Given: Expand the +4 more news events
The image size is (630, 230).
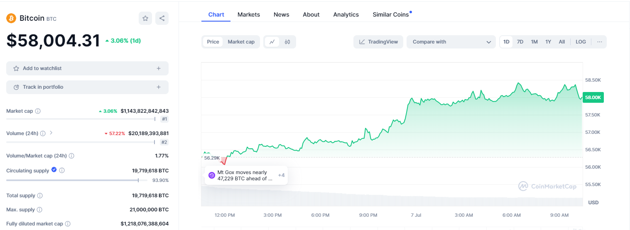Looking at the screenshot, I should 281,175.
